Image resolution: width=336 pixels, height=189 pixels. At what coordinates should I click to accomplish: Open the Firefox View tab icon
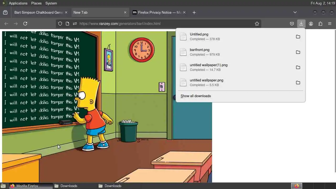pos(5,12)
